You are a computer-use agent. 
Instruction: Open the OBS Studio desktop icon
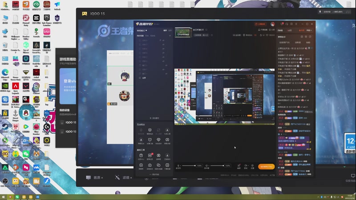tap(5, 182)
